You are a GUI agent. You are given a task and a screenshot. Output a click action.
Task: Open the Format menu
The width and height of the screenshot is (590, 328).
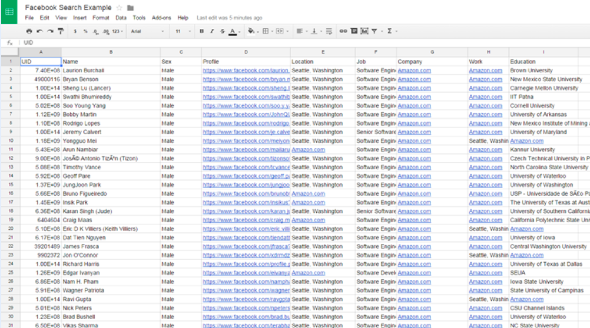point(101,18)
